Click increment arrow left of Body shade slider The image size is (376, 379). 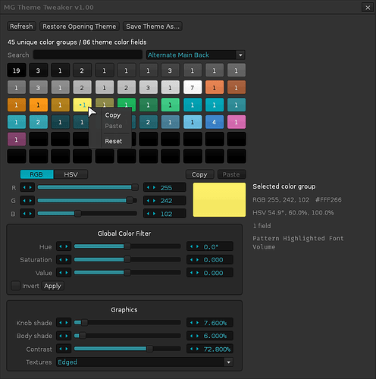[67, 336]
